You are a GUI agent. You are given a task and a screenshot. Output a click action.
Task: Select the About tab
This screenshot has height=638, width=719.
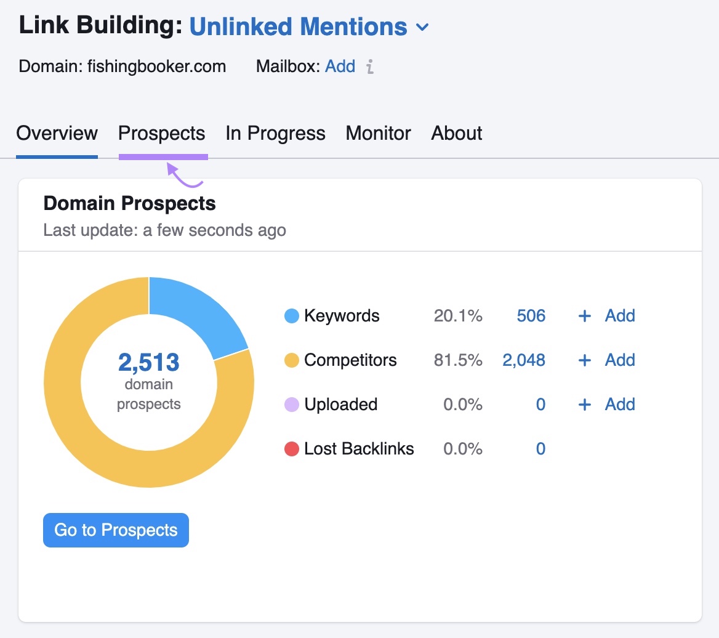[456, 133]
